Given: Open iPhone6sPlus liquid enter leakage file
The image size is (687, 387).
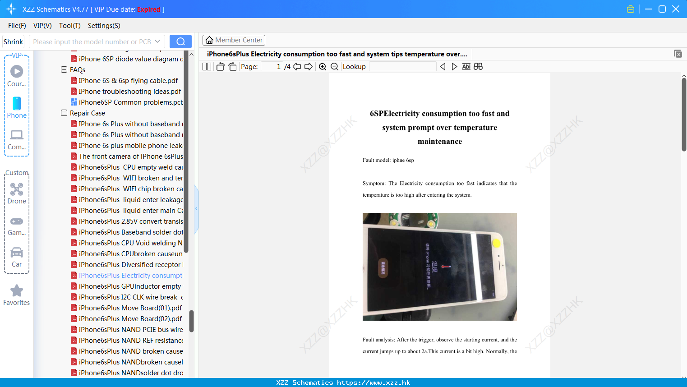Looking at the screenshot, I should pos(127,199).
